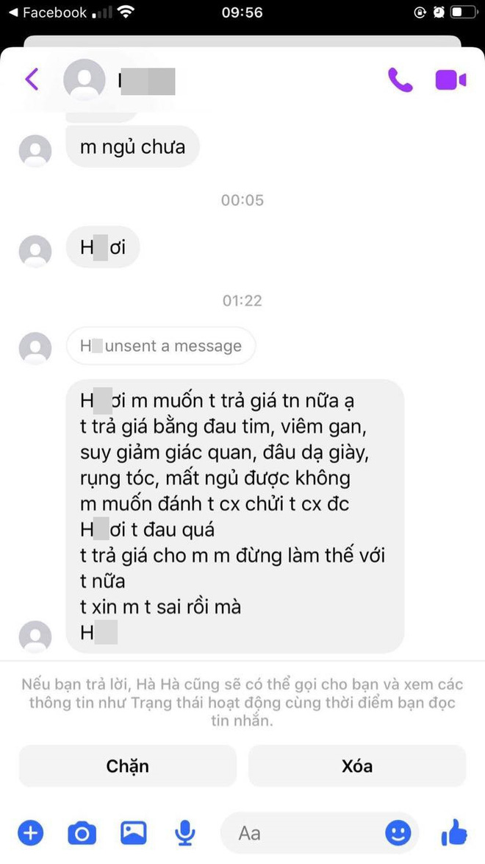Screen dimensions: 485x864
Task: Start a video call with camera icon
Action: coord(451,80)
